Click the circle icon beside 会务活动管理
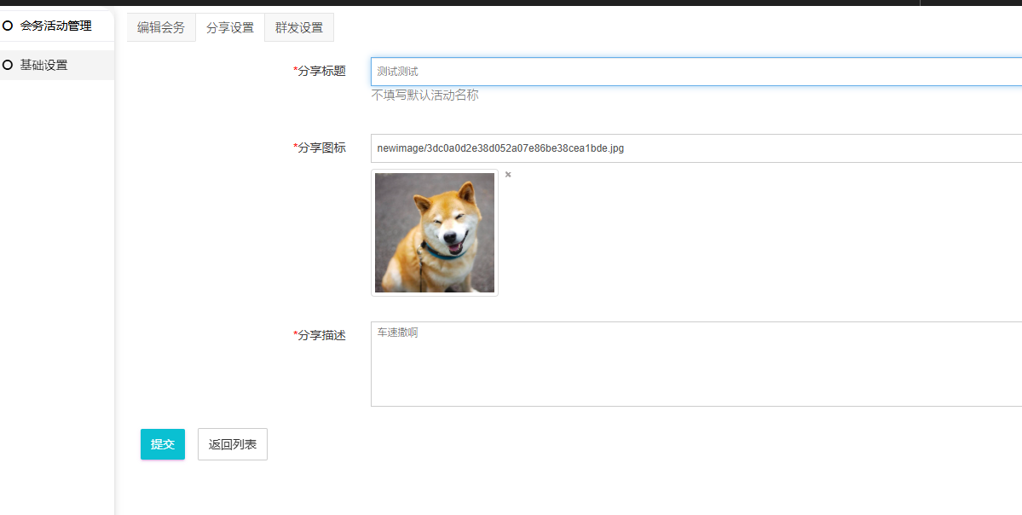Image resolution: width=1022 pixels, height=515 pixels. (x=8, y=26)
